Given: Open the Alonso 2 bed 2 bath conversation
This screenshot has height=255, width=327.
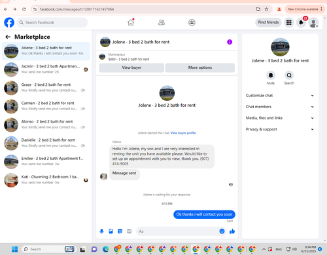Looking at the screenshot, I should [x=46, y=125].
